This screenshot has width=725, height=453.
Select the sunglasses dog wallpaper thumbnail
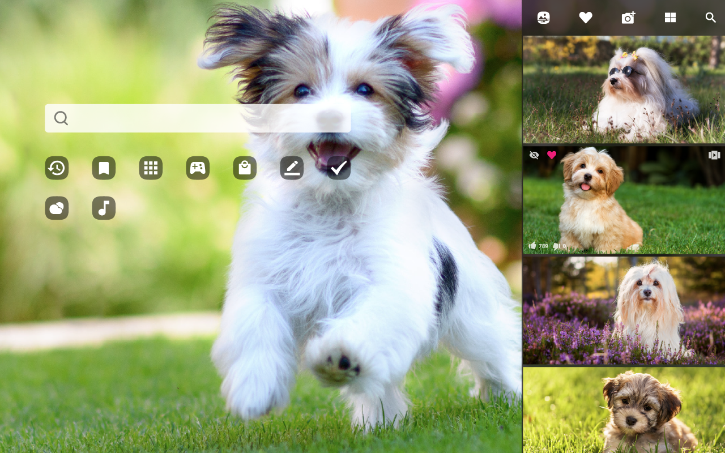pos(624,89)
